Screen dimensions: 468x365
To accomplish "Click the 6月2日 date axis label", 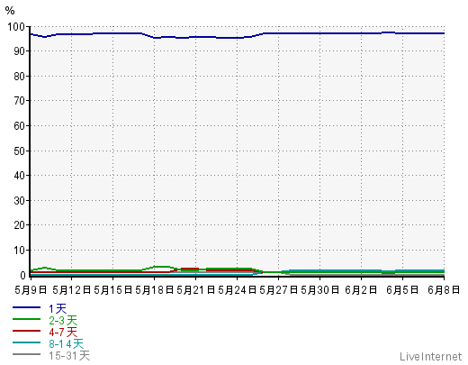I will tap(361, 290).
